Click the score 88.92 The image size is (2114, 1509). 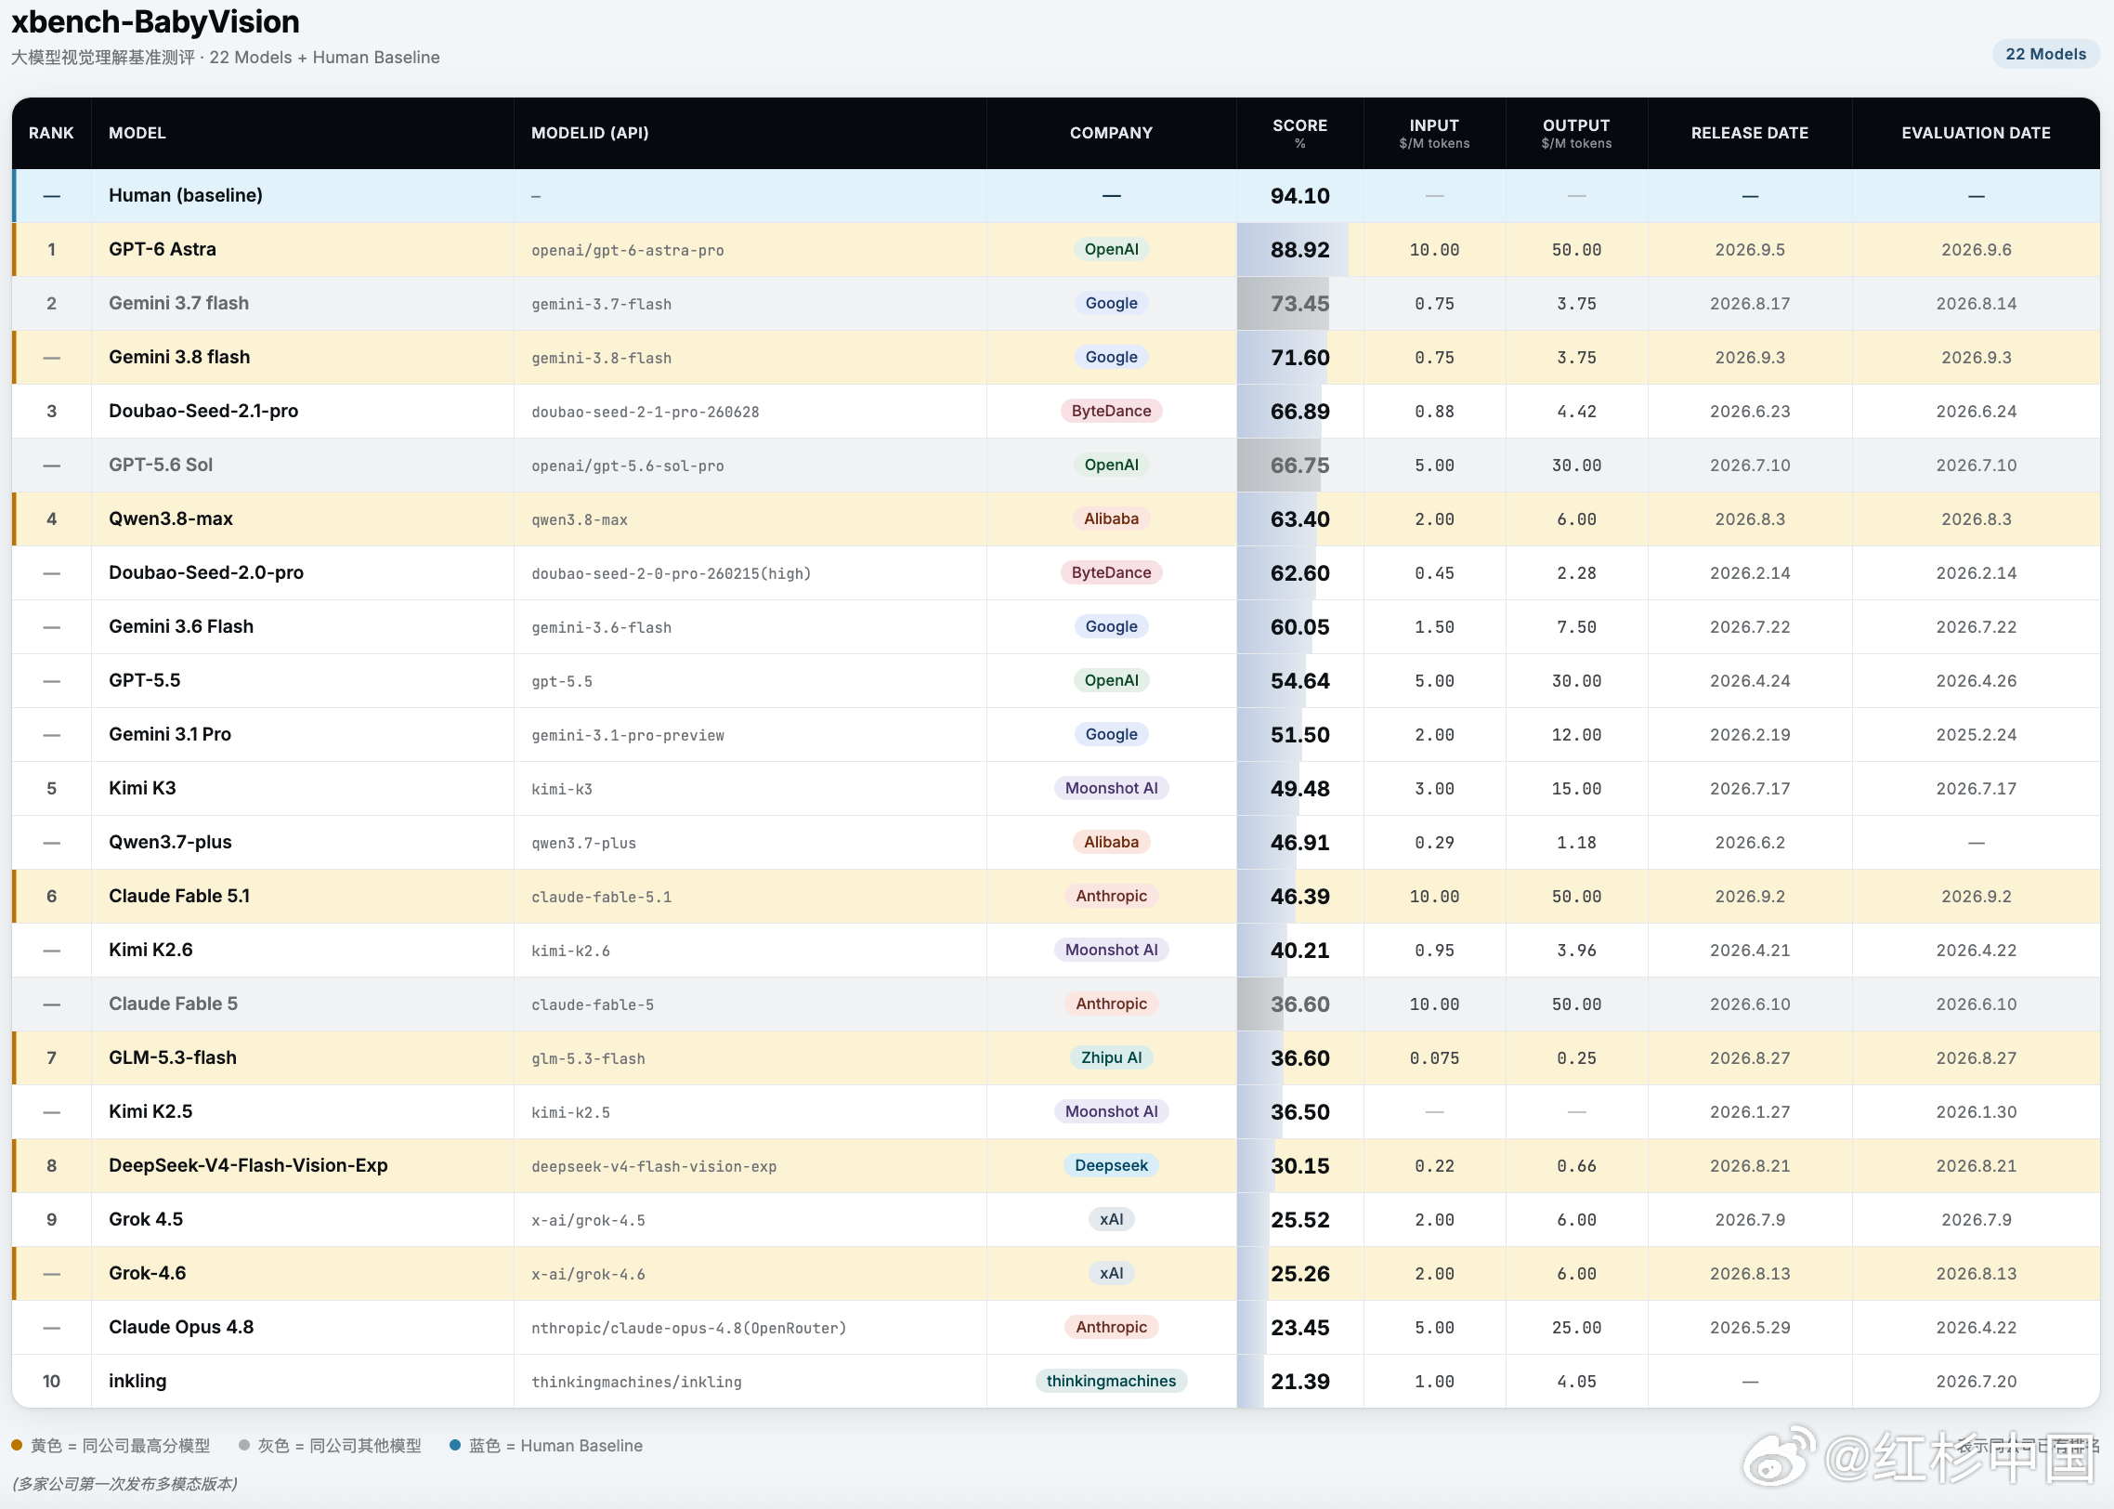(1299, 250)
